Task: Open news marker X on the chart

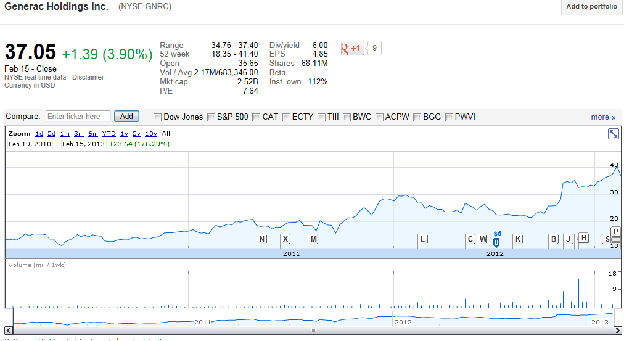Action: coord(285,239)
